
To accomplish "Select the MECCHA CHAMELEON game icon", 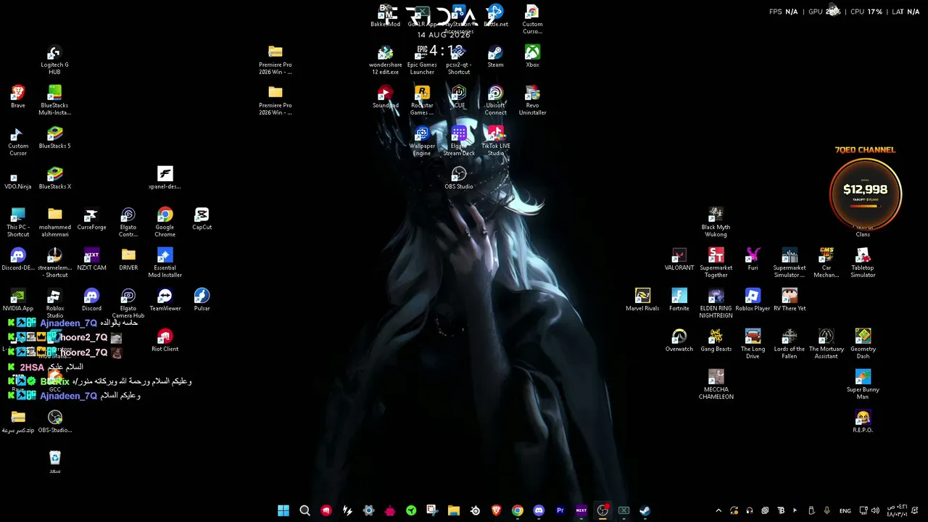I will click(716, 385).
